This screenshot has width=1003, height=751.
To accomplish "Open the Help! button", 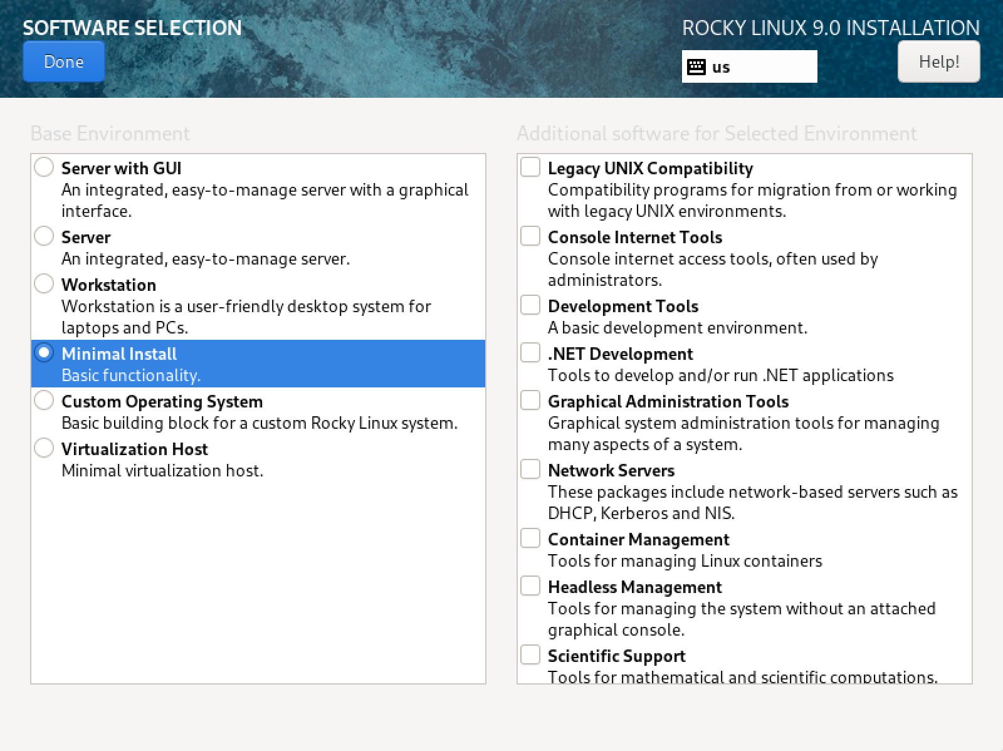I will coord(939,61).
